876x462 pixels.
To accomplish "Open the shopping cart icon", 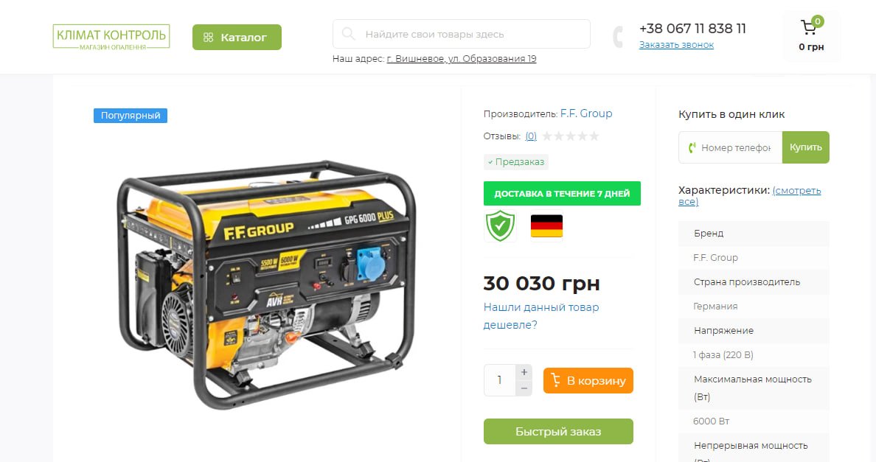I will coord(808,27).
